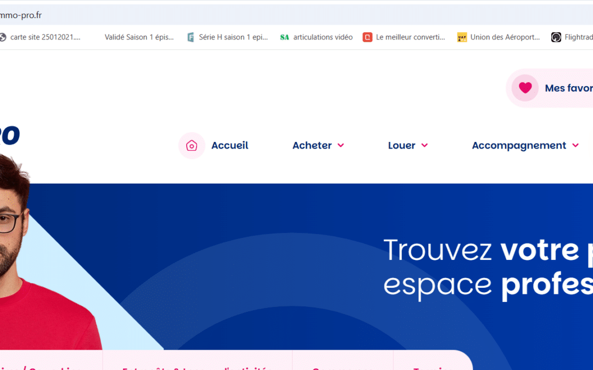Click the red 'Le meilleur converti' bookmark icon
Viewport: 593px width, 370px height.
(x=367, y=37)
